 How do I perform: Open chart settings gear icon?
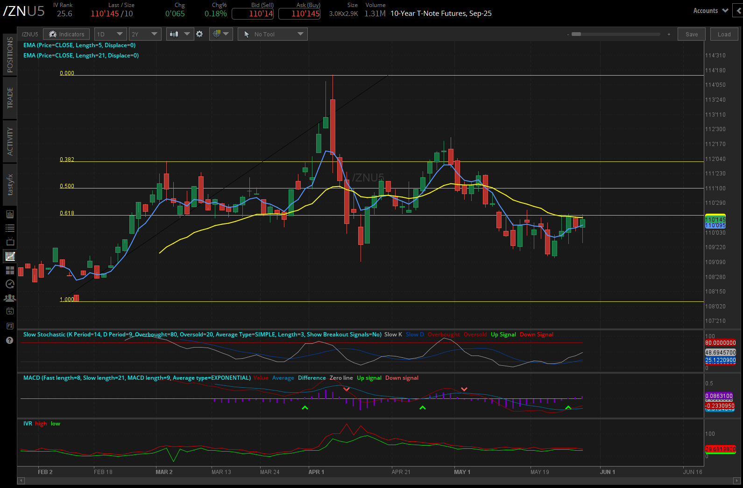click(x=199, y=34)
